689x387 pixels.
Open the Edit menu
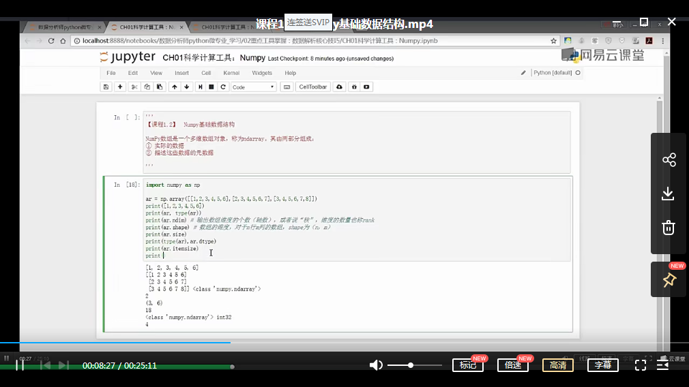point(133,73)
